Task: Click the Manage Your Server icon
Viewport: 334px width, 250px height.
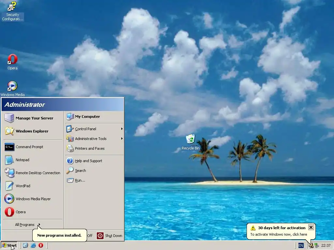Action: click(x=9, y=118)
